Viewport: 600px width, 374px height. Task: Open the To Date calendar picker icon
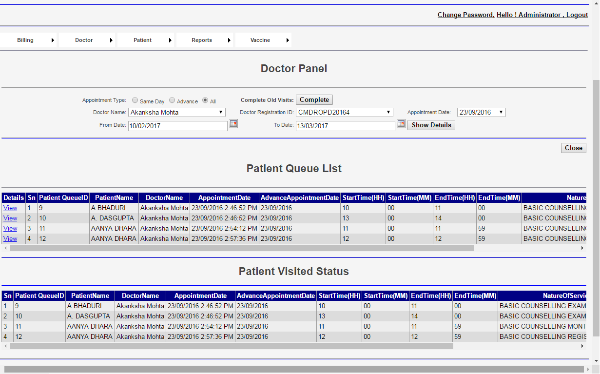click(401, 124)
